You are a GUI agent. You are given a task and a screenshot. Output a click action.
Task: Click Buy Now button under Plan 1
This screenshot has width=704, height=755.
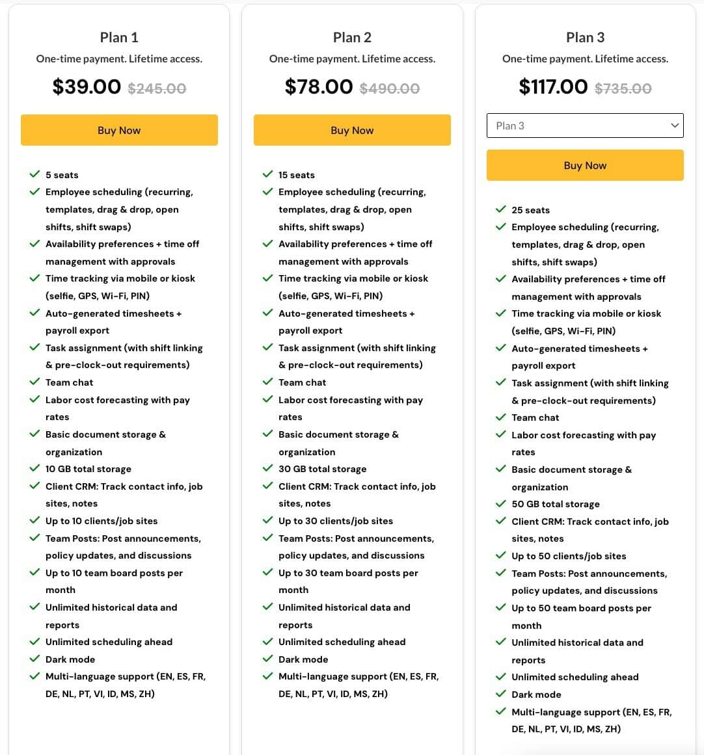pyautogui.click(x=119, y=130)
